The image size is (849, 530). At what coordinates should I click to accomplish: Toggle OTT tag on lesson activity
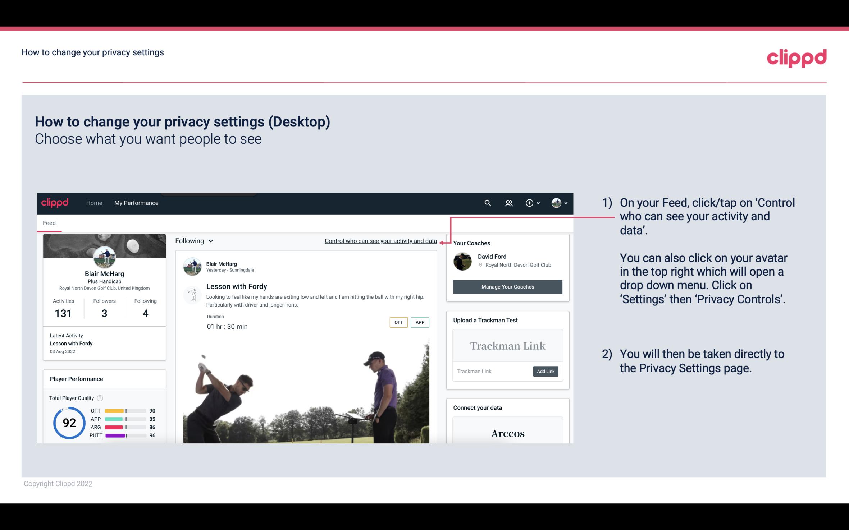(x=398, y=322)
